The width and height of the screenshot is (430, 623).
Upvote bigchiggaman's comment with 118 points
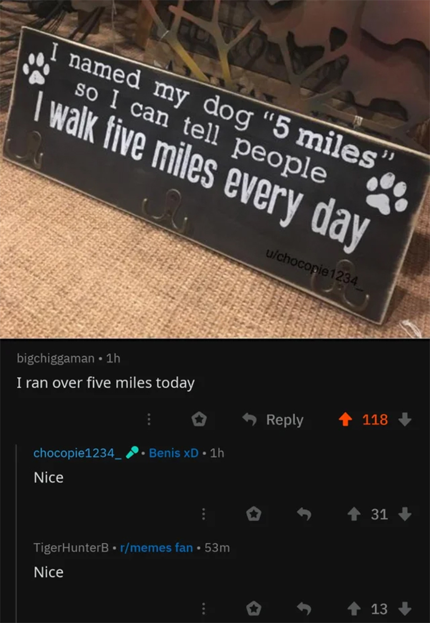click(345, 420)
